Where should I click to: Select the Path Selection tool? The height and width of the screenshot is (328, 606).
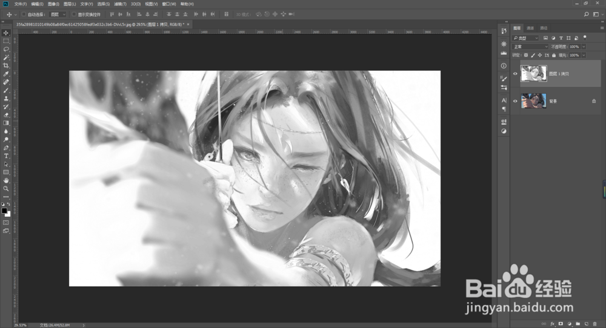coord(6,165)
